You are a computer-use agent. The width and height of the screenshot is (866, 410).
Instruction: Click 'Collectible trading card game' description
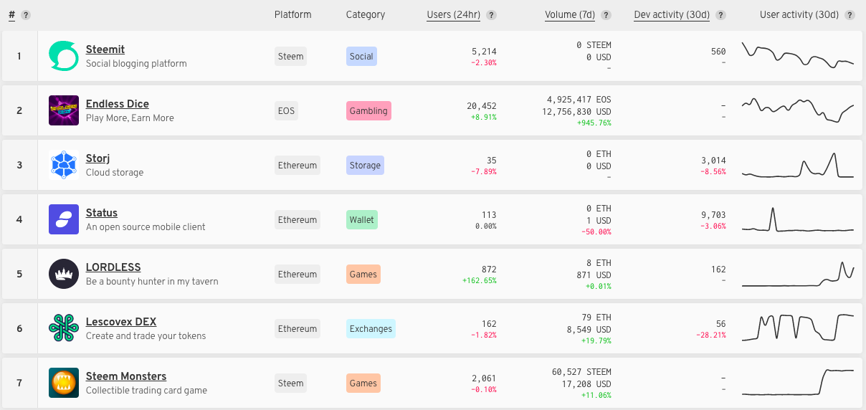(x=146, y=391)
